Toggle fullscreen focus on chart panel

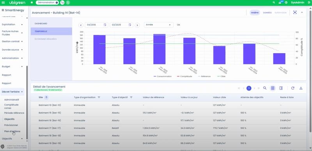[295, 12]
